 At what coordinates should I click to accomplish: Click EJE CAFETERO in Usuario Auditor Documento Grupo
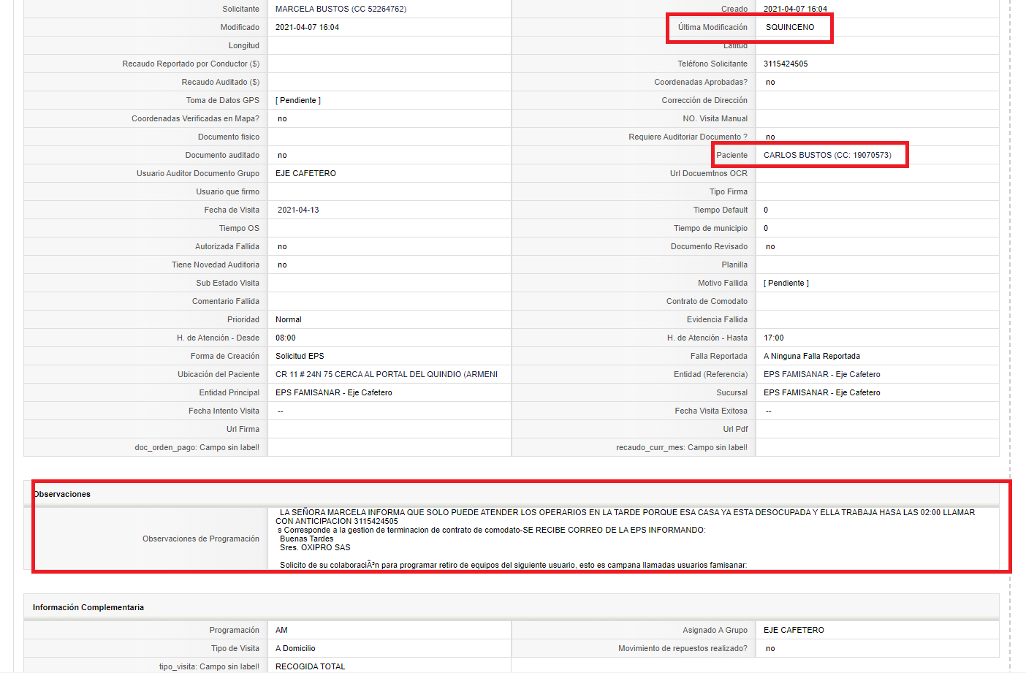(x=305, y=173)
